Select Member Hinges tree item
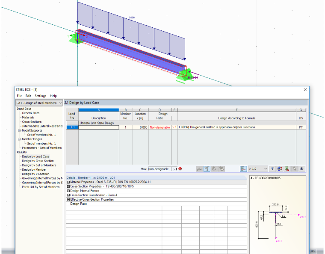The width and height of the screenshot is (325, 254). [x=32, y=139]
